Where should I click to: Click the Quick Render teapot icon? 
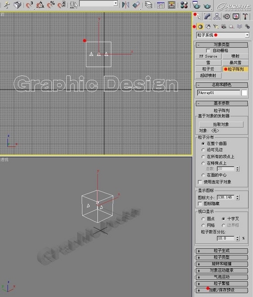(207, 6)
